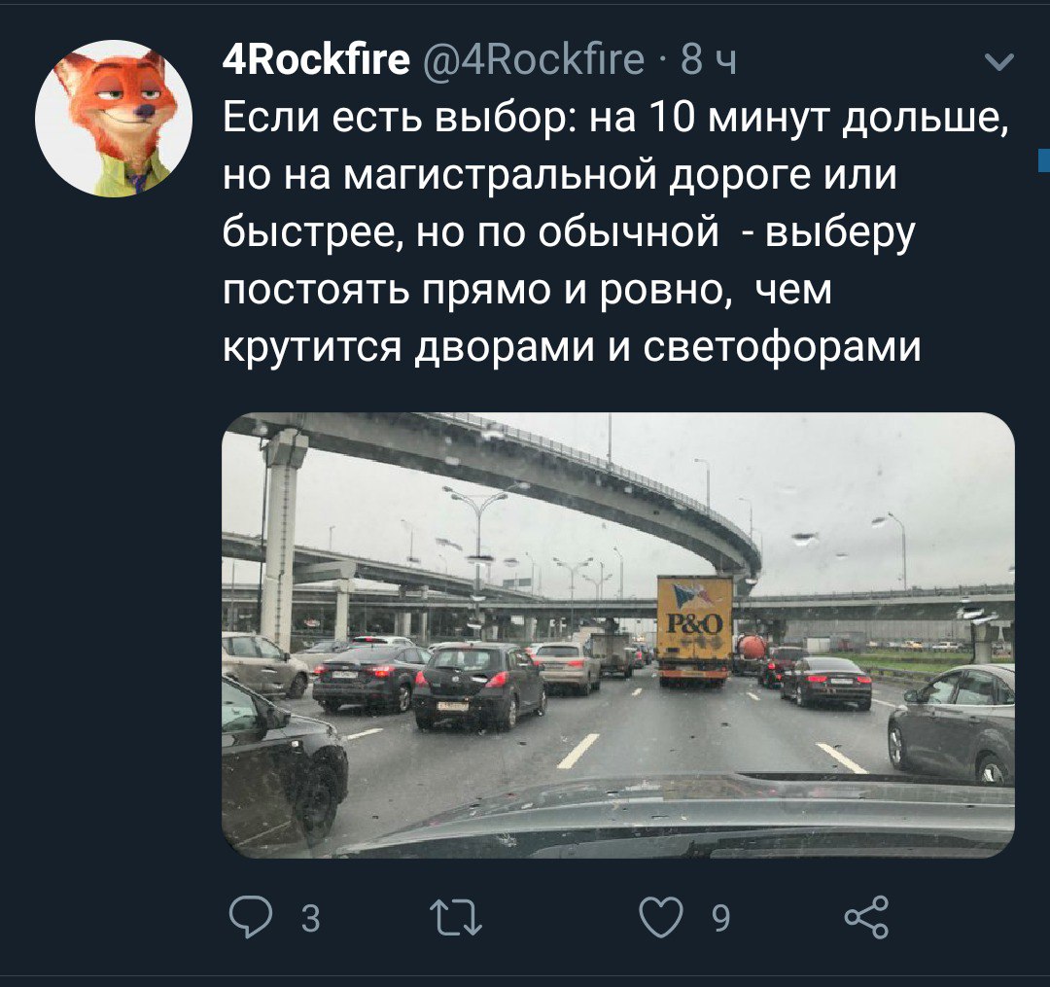1050x987 pixels.
Task: Click the blue scroll indicator at the right edge
Action: tap(1044, 161)
